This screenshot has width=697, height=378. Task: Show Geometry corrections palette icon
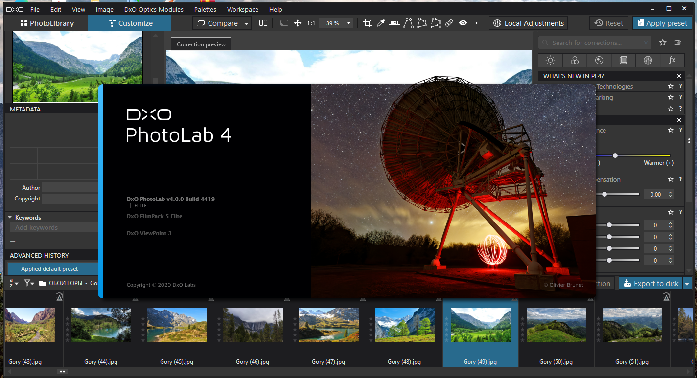tap(624, 60)
